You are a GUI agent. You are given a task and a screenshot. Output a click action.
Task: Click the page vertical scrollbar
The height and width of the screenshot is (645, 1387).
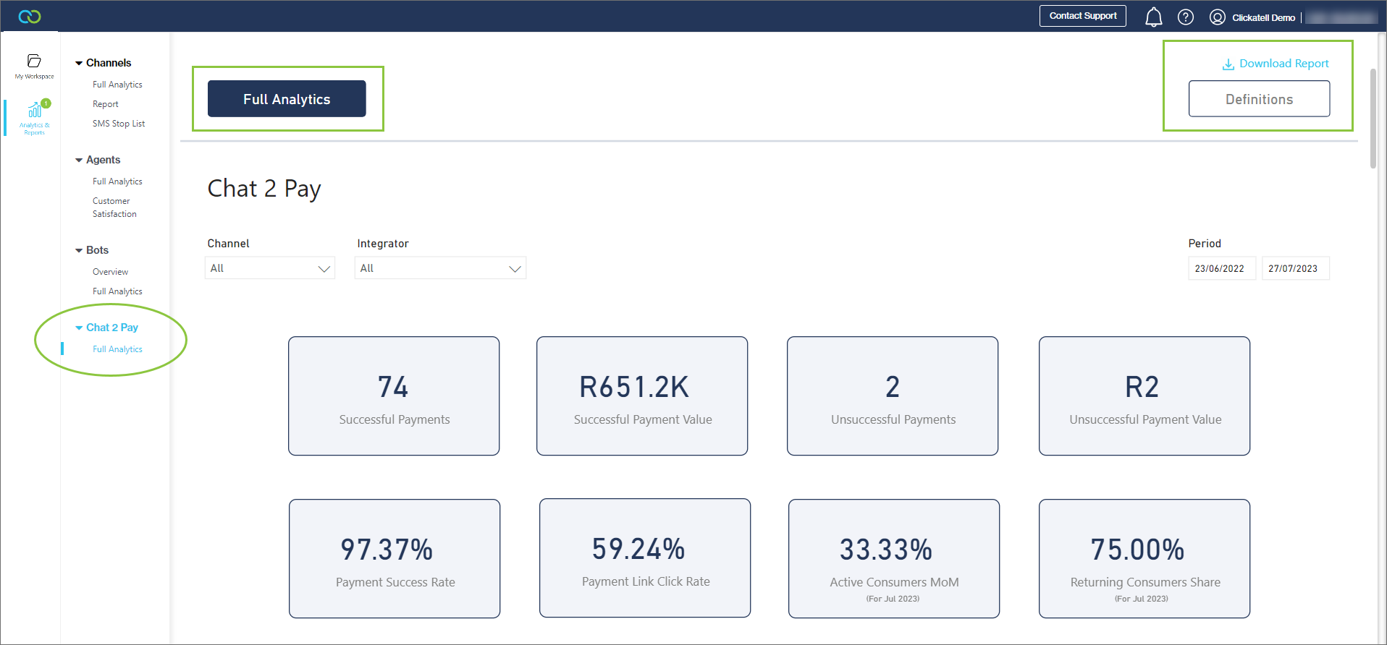coord(1373,119)
